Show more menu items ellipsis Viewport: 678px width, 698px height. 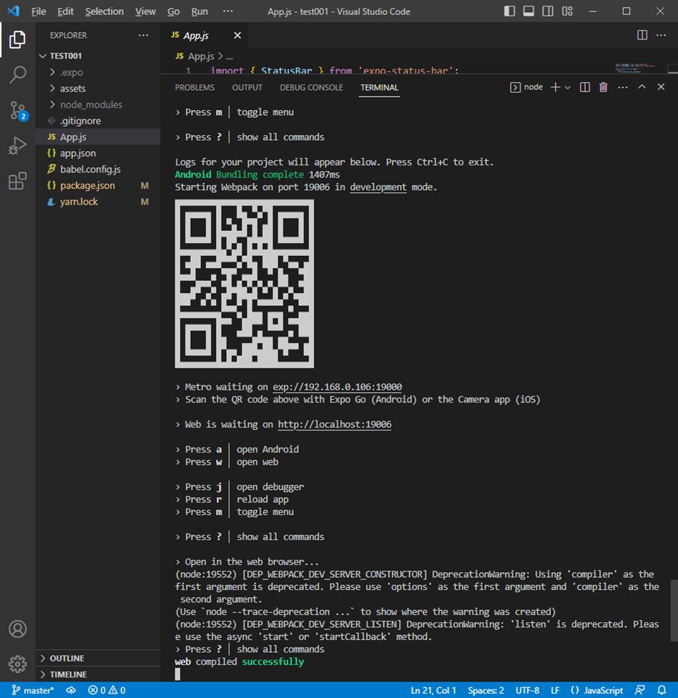pyautogui.click(x=227, y=11)
